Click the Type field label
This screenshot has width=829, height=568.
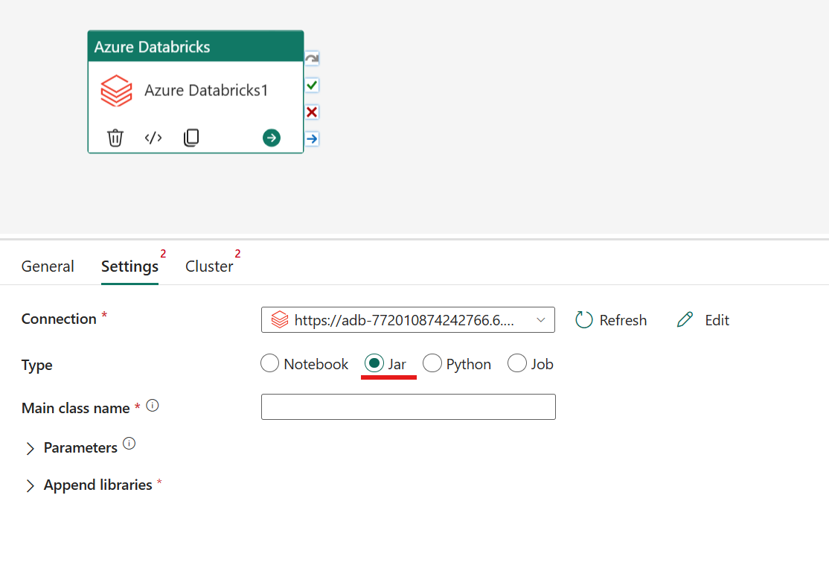pyautogui.click(x=36, y=365)
